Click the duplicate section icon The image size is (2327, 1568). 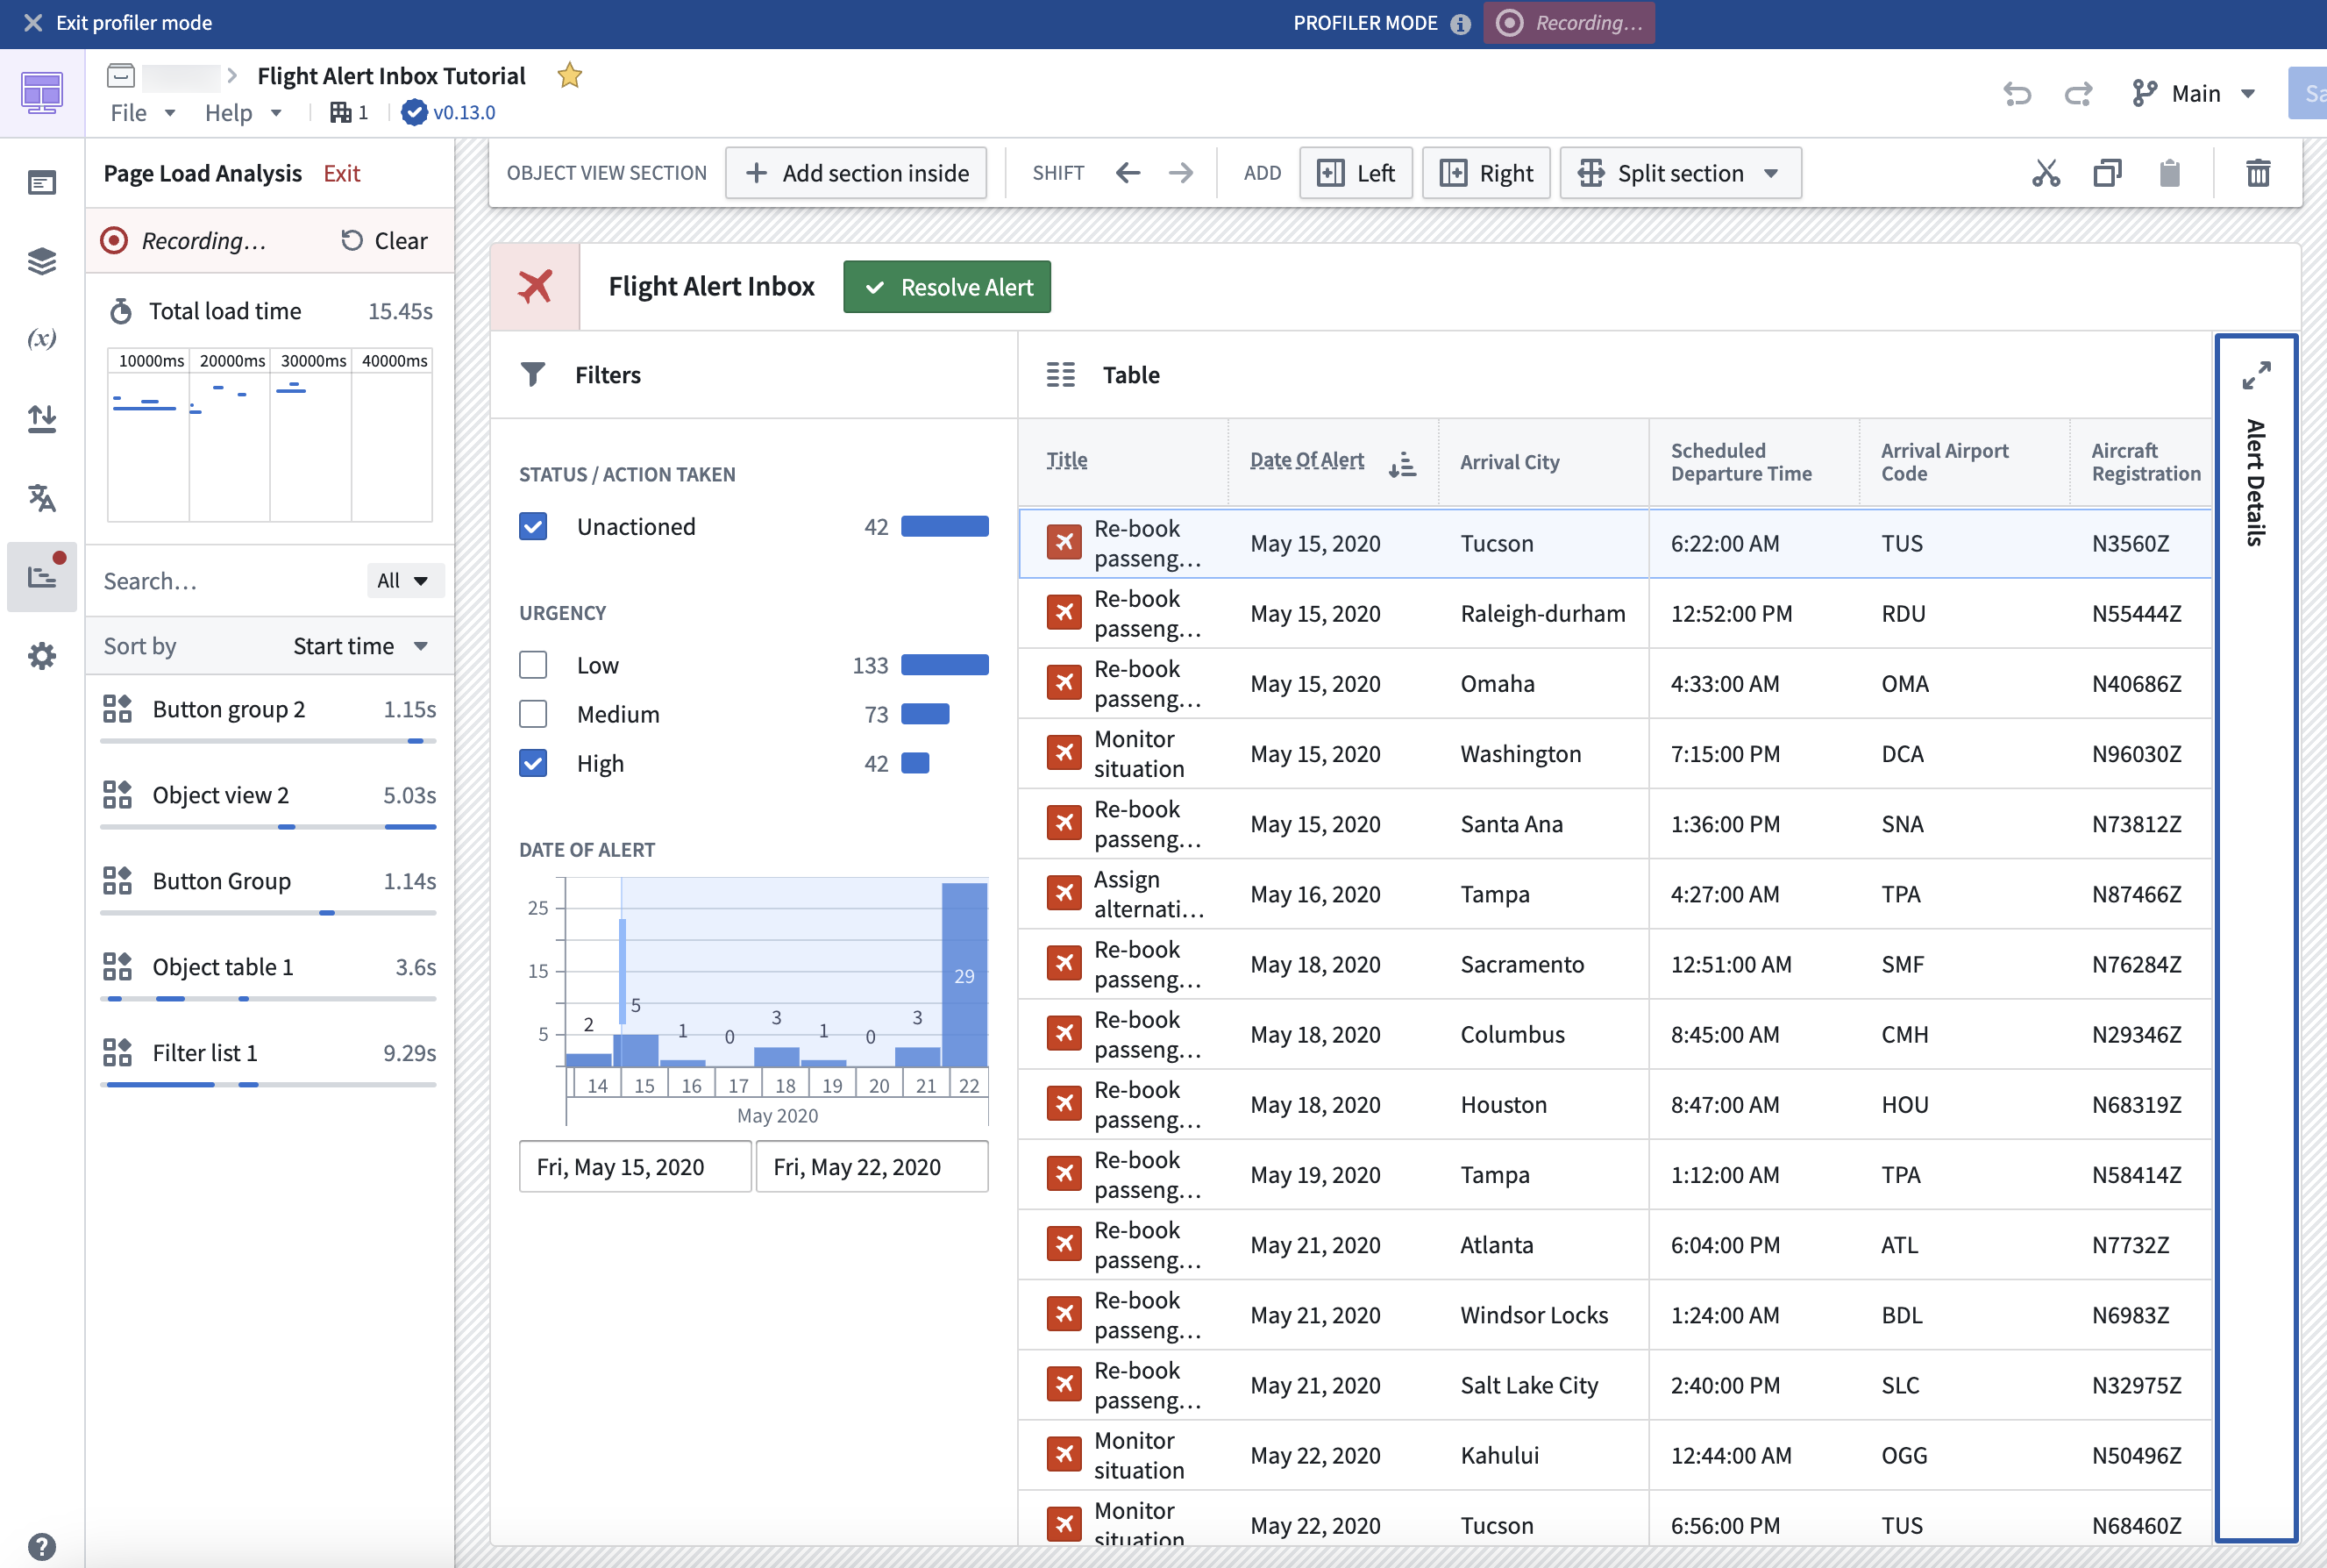(x=2107, y=173)
